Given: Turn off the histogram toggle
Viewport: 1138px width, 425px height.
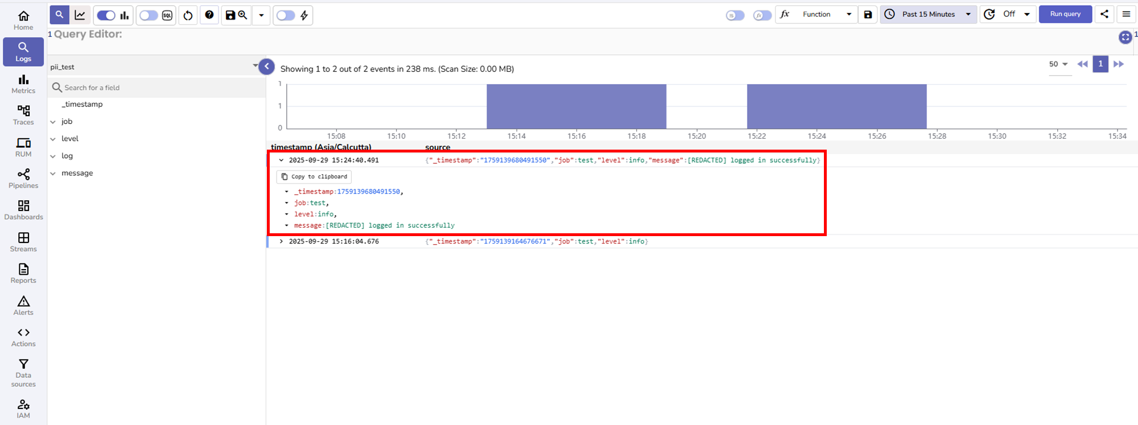Looking at the screenshot, I should [106, 15].
